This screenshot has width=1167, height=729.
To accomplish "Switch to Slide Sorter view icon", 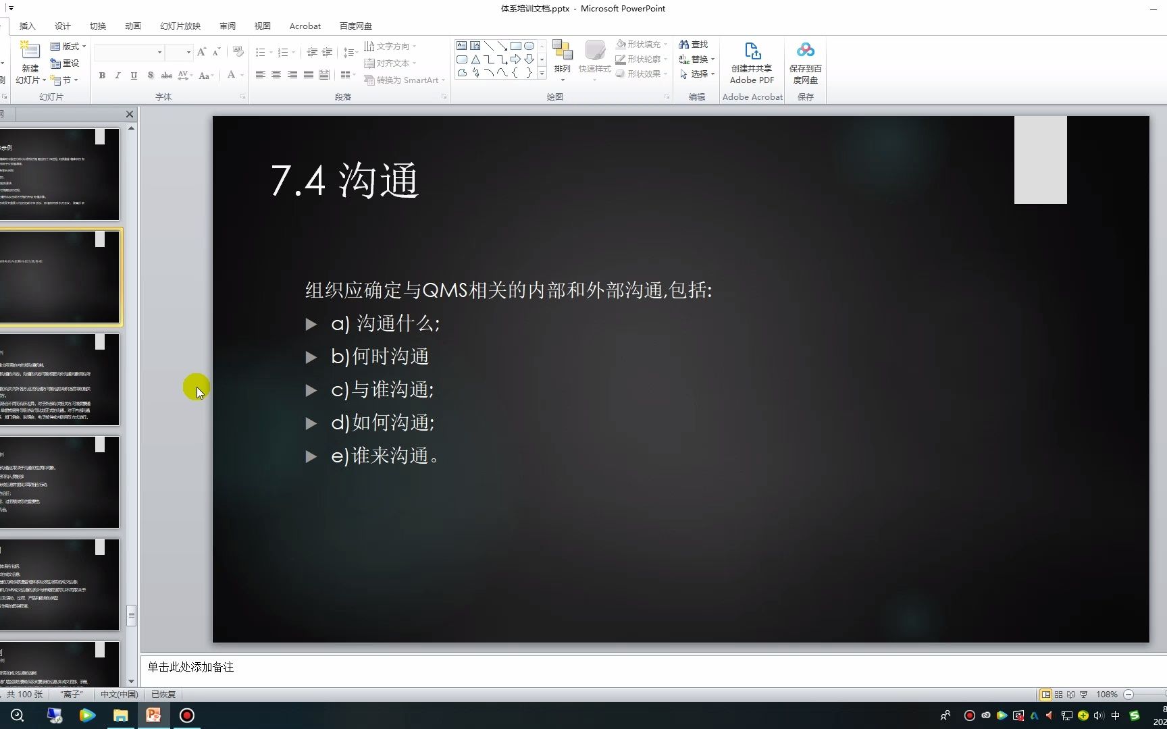I will click(x=1058, y=694).
